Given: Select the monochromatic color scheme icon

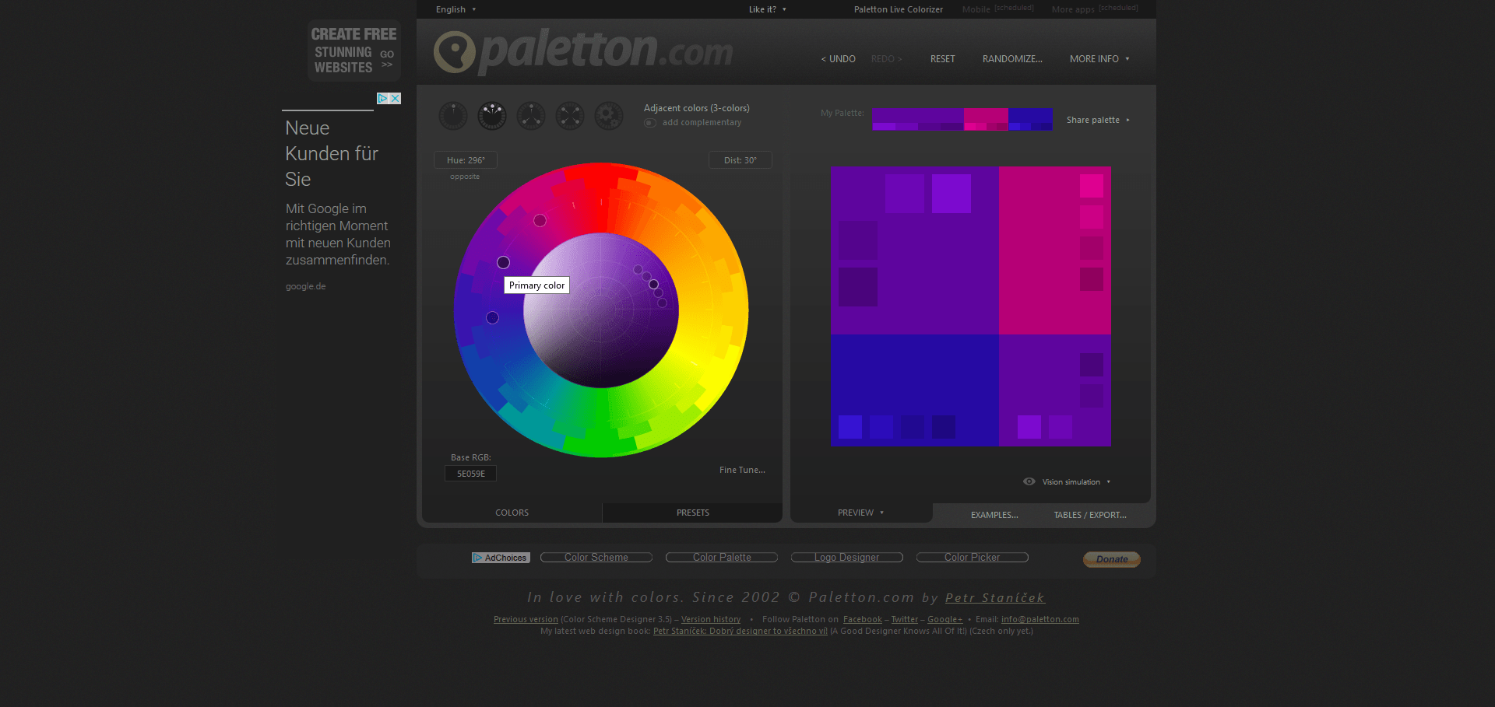Looking at the screenshot, I should (453, 116).
